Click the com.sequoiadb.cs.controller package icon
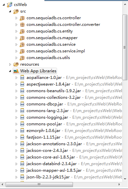 point(22,18)
